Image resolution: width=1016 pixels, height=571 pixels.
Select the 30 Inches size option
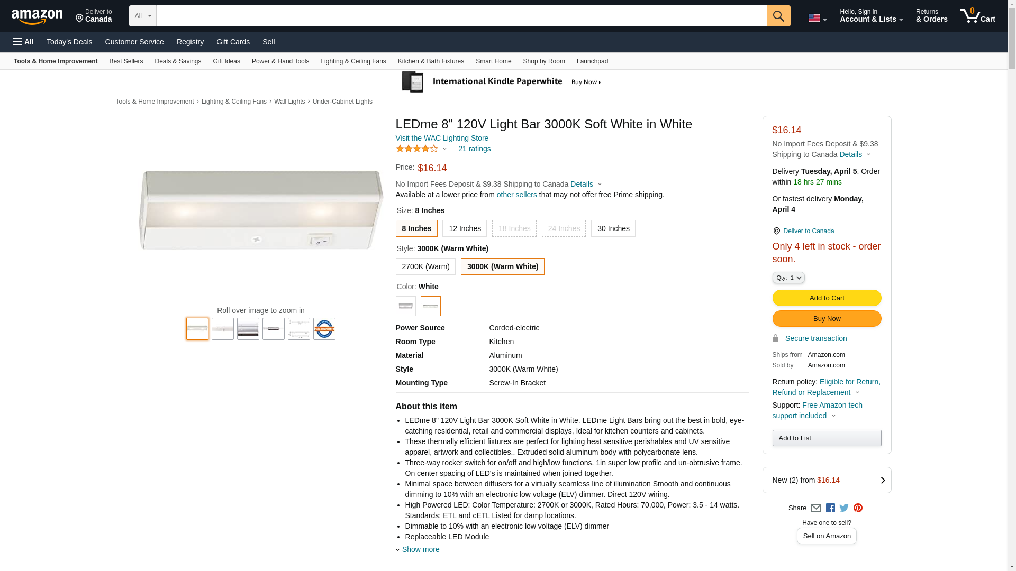[x=613, y=228]
